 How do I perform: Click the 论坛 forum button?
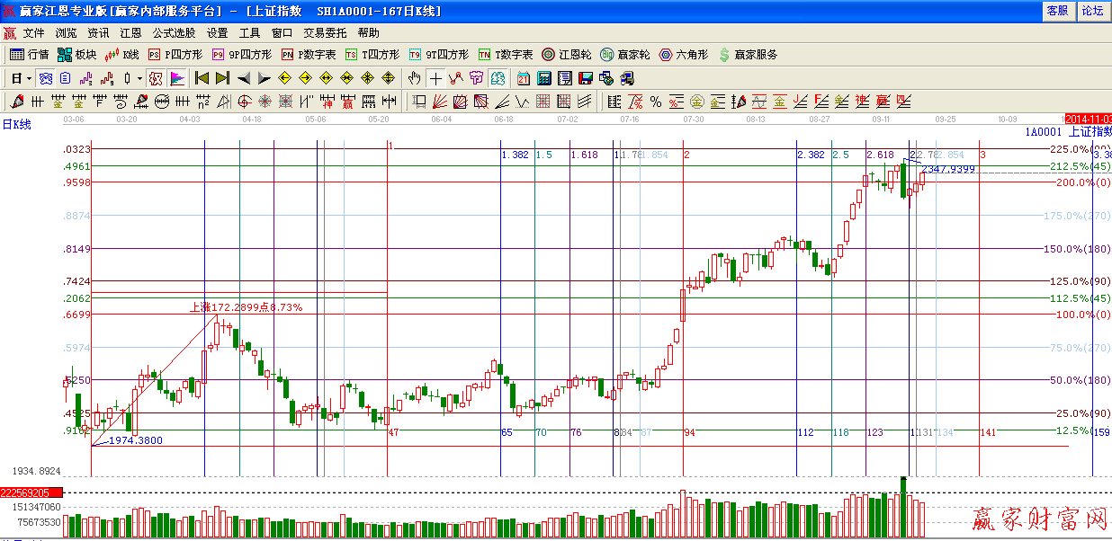(1092, 11)
